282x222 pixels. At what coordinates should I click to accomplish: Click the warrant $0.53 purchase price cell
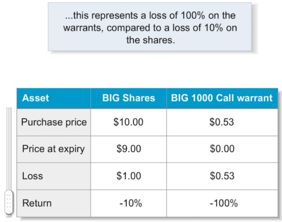pos(222,122)
